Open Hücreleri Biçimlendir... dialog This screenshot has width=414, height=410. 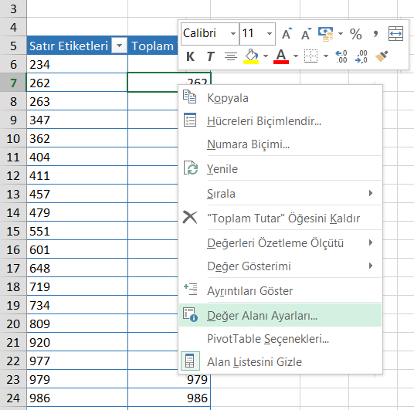point(280,121)
